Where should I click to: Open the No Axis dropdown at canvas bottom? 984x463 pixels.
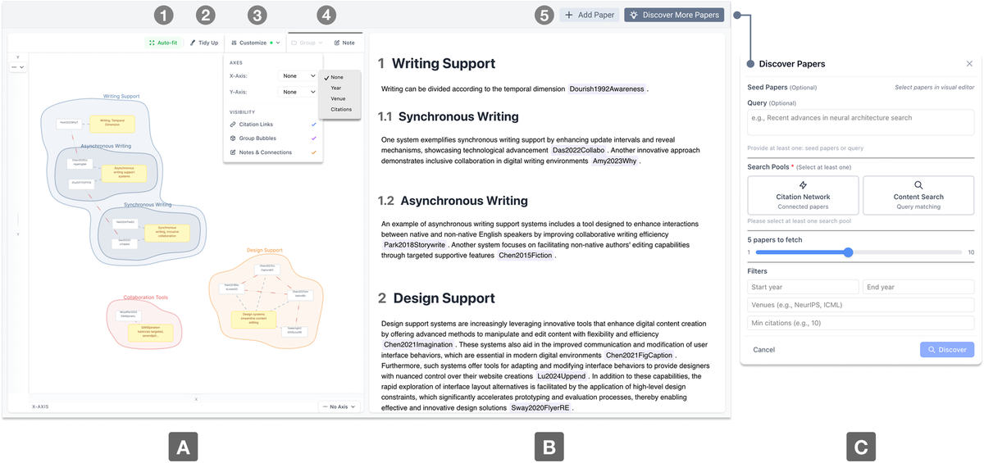(x=339, y=406)
